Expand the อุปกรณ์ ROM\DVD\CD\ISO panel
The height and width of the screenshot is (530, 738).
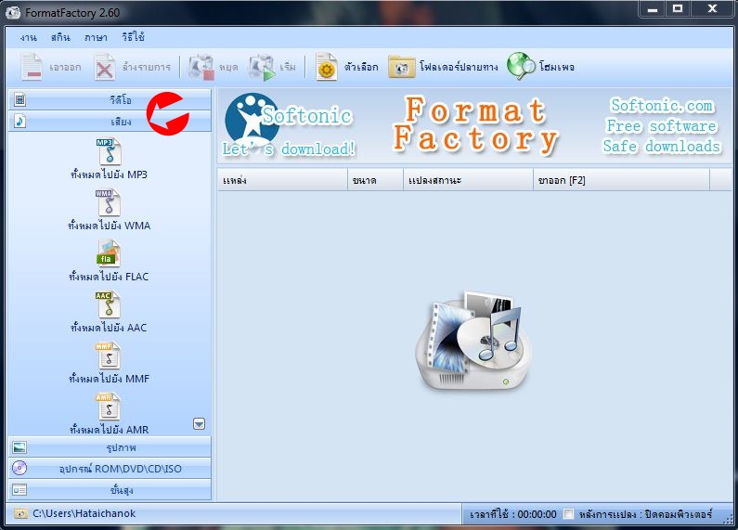[x=110, y=469]
